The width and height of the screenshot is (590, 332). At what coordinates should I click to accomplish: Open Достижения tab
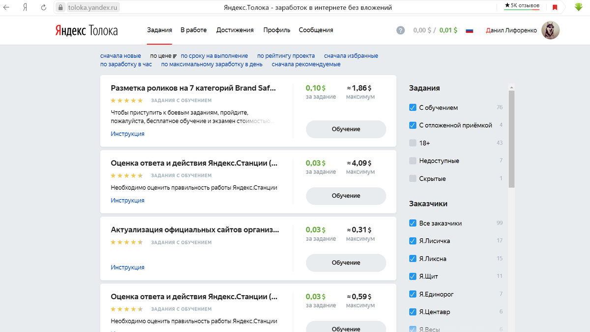pos(235,30)
